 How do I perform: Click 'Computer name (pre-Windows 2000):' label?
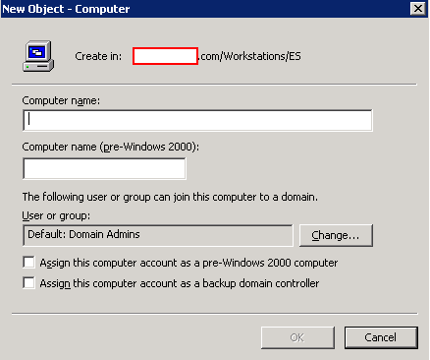click(111, 147)
